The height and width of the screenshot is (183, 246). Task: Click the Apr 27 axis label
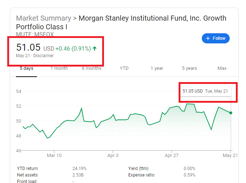click(172, 155)
